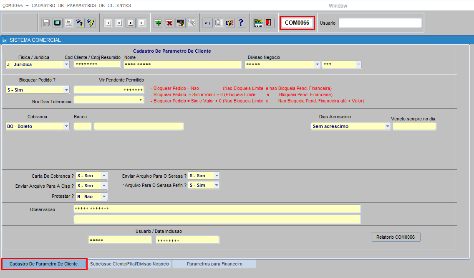The image size is (474, 278).
Task: Open the Dias Acrescimo dropdown
Action: 387,126
